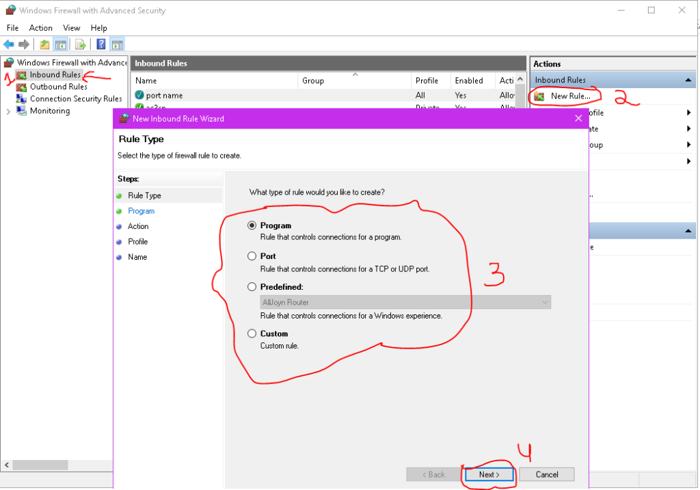Click the Export List toolbar icon
The image size is (700, 490).
coord(81,44)
